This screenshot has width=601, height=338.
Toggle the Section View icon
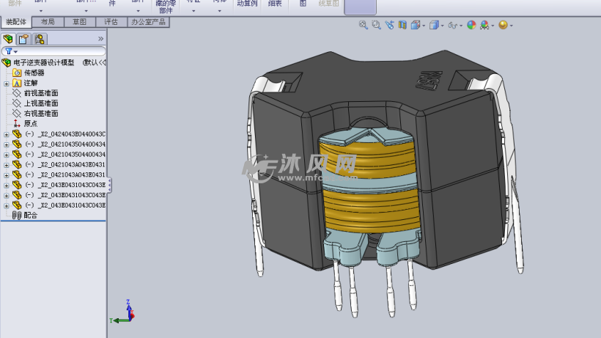402,25
